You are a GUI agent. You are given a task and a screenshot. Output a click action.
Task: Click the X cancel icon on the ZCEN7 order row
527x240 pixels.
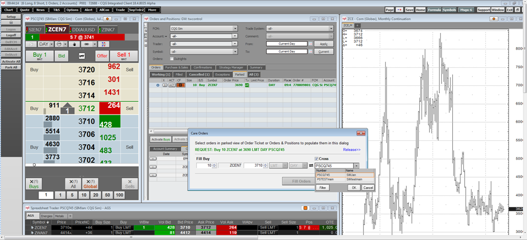pos(164,85)
